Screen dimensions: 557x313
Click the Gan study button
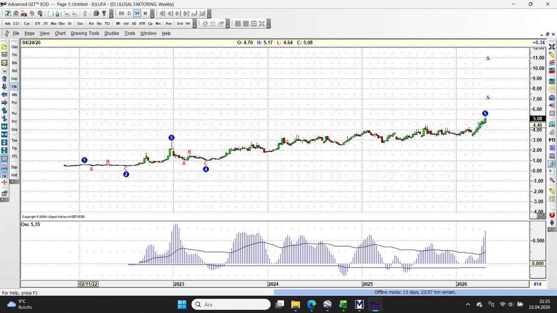[14, 47]
